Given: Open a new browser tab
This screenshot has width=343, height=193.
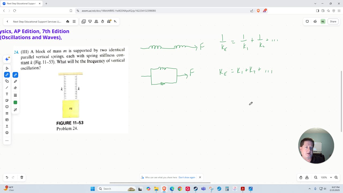Looking at the screenshot, I should 46,3.
